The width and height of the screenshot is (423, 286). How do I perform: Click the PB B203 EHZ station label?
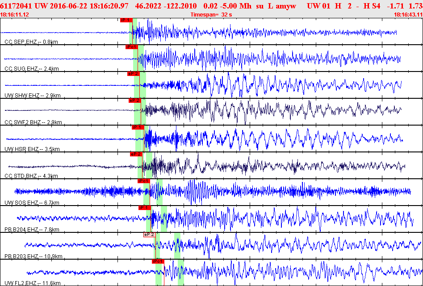(x=33, y=257)
